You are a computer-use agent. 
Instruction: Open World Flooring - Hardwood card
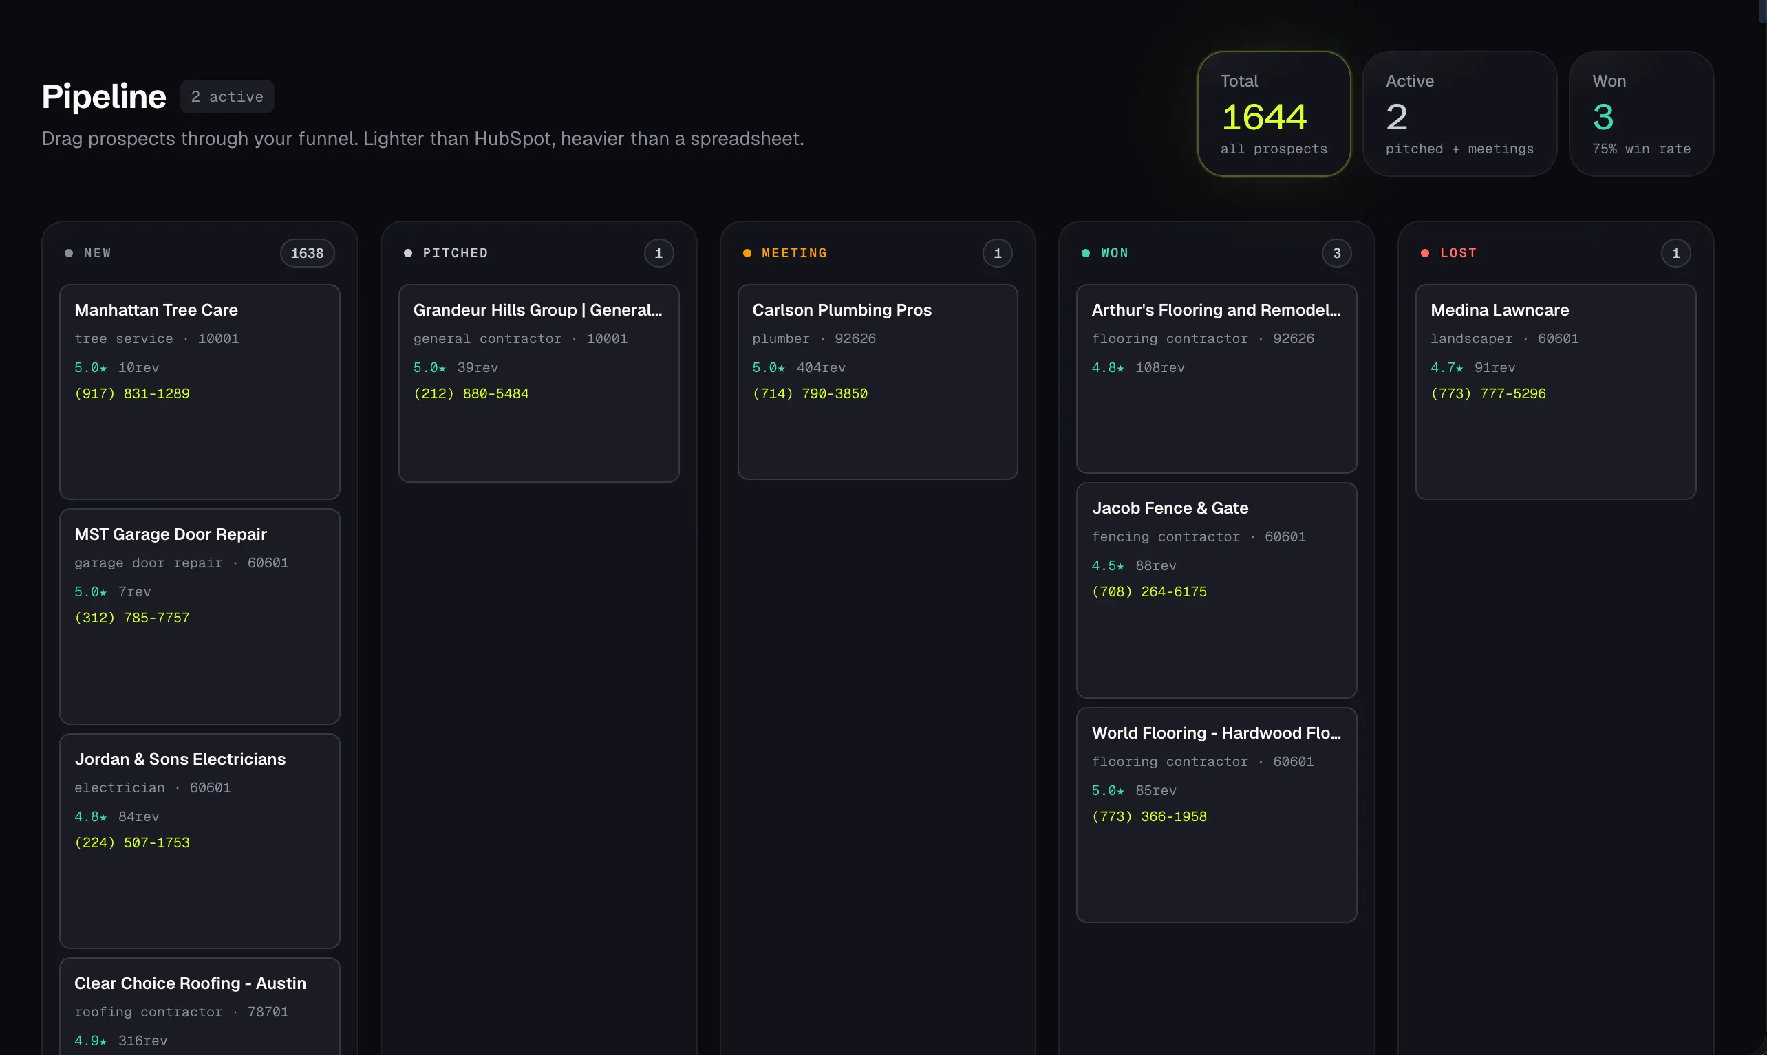(1217, 815)
